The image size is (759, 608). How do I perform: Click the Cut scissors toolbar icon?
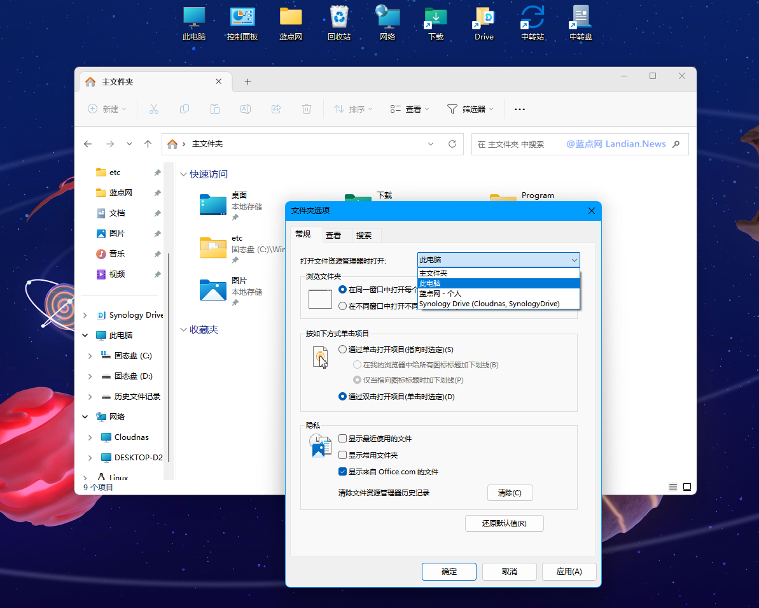tap(154, 109)
